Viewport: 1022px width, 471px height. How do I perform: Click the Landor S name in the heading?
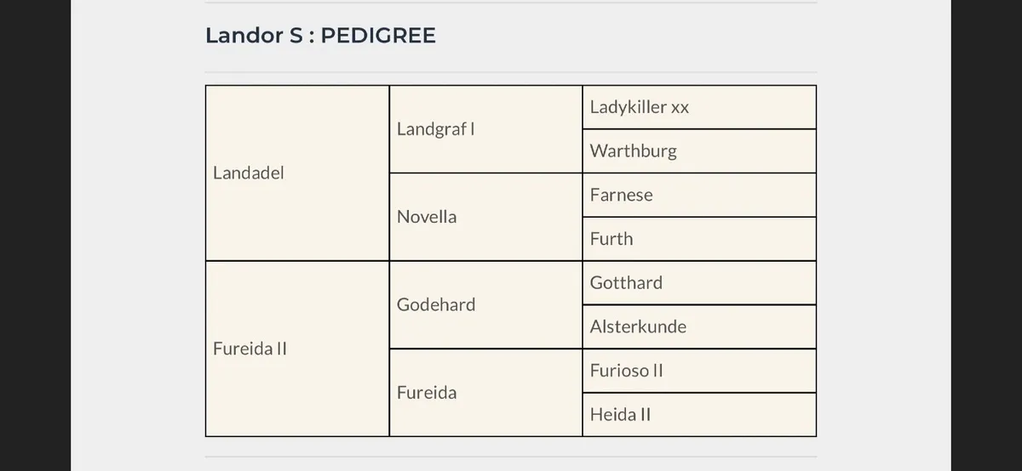254,36
